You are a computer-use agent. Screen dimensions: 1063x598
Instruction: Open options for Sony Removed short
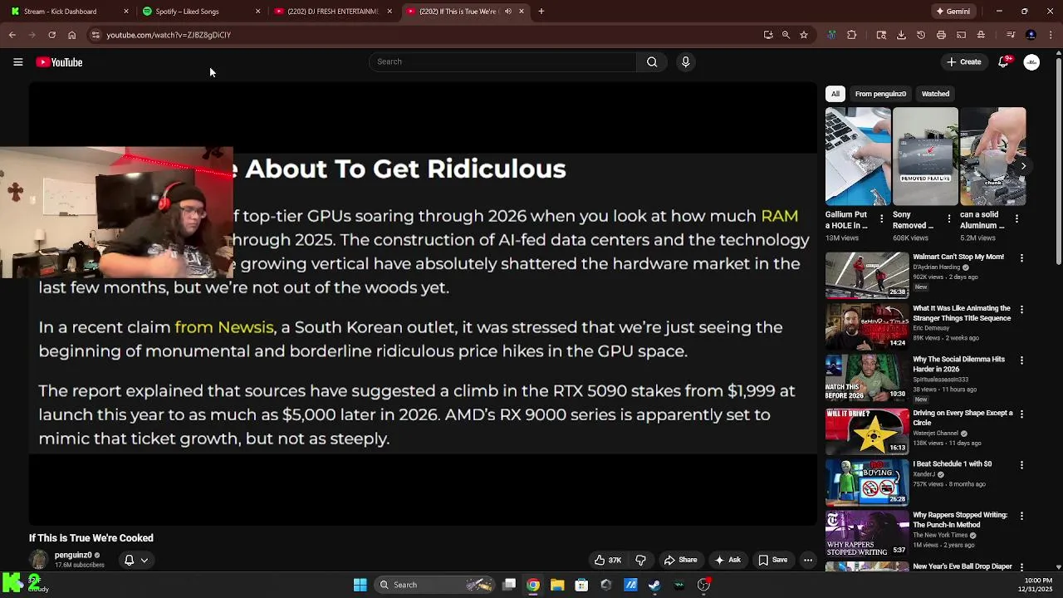(x=950, y=219)
